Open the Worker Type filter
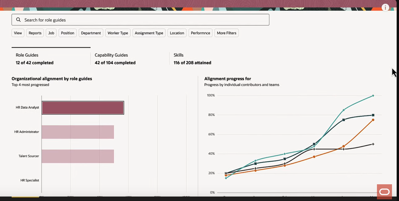The width and height of the screenshot is (399, 201). 118,33
